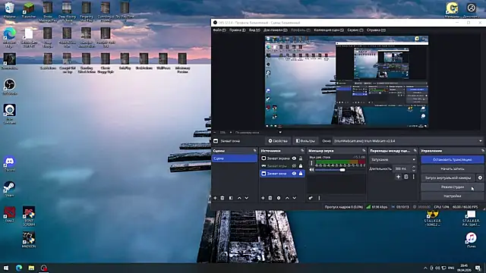Select Сцена in the Scenes list
The height and width of the screenshot is (273, 486).
(235, 158)
